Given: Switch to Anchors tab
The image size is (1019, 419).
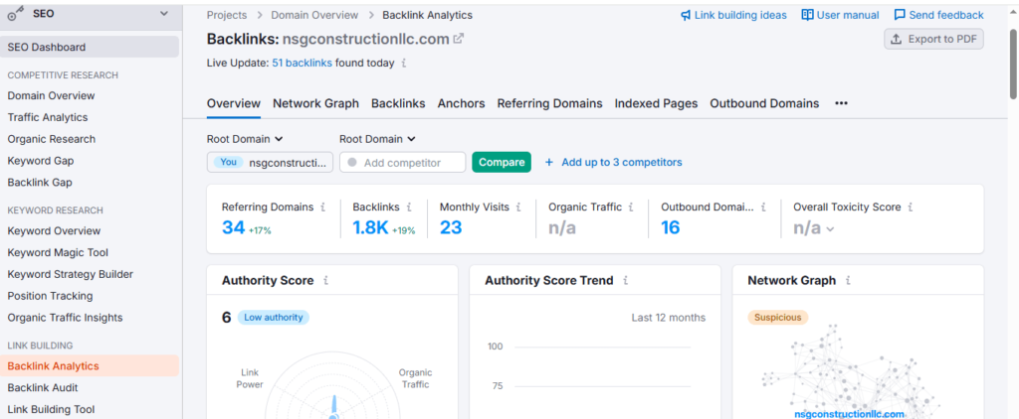Looking at the screenshot, I should (x=462, y=103).
